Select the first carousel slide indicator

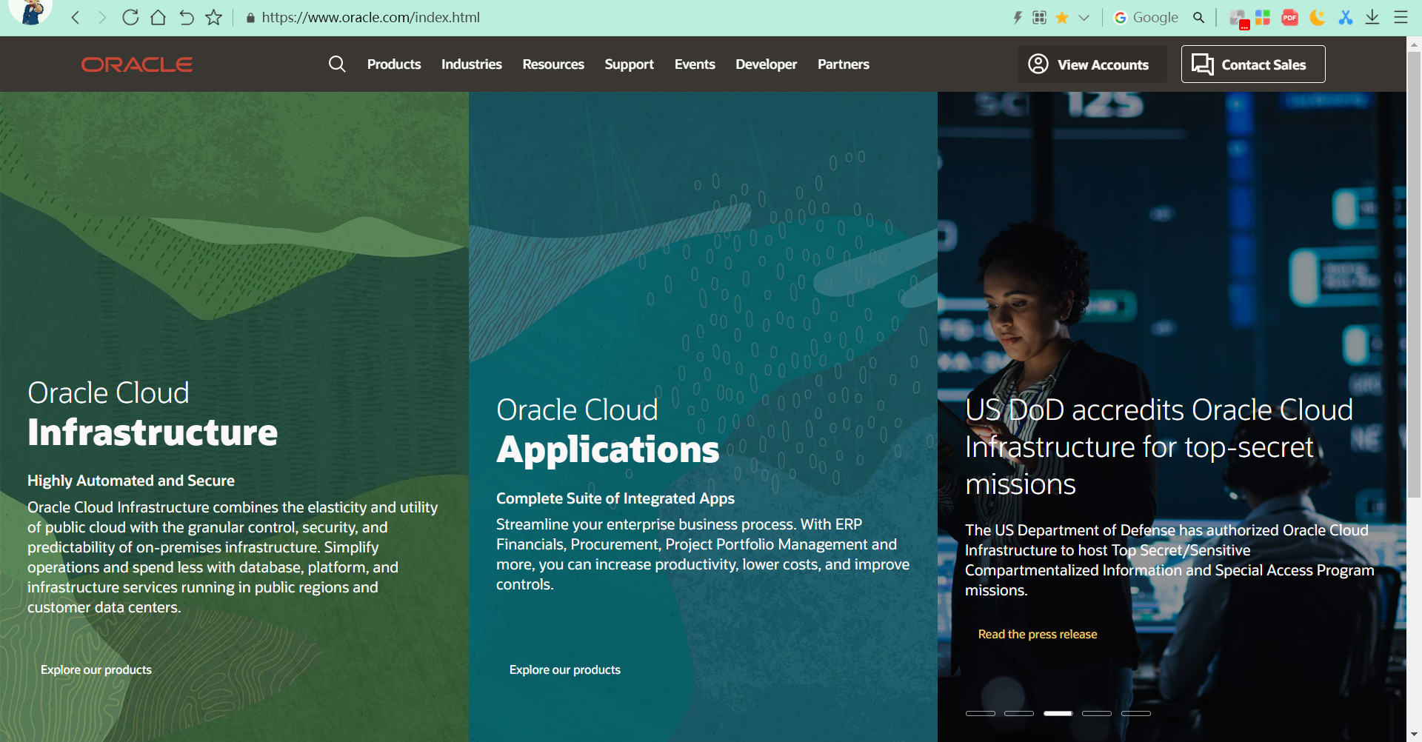[x=981, y=713]
